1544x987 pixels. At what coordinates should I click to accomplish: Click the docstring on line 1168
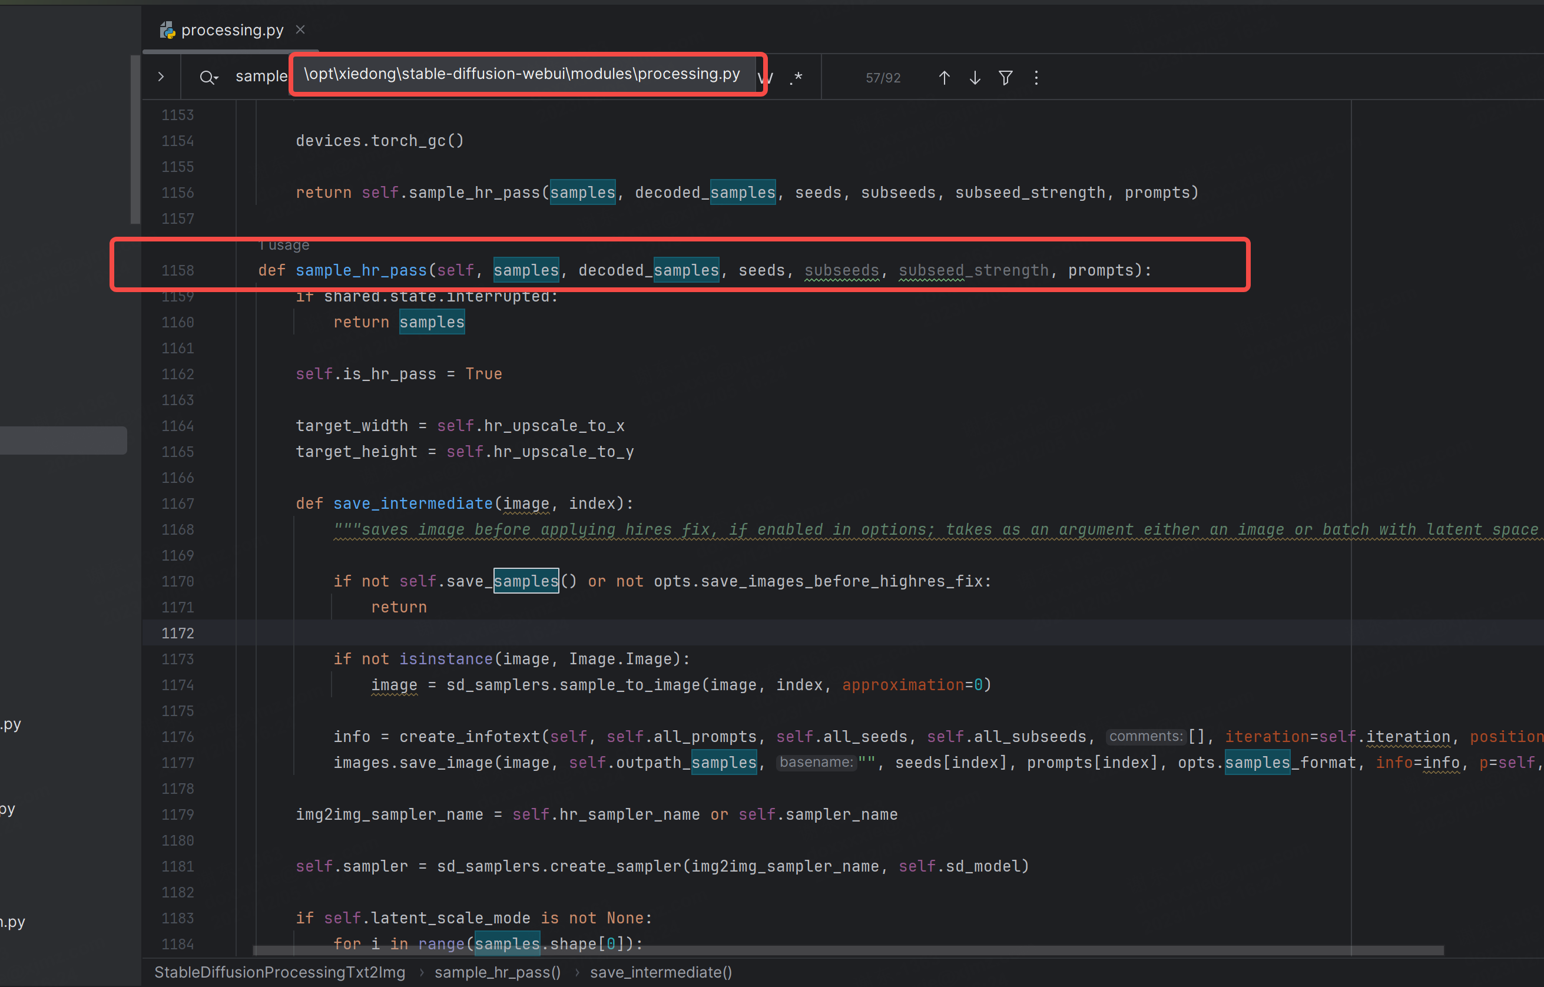(938, 529)
